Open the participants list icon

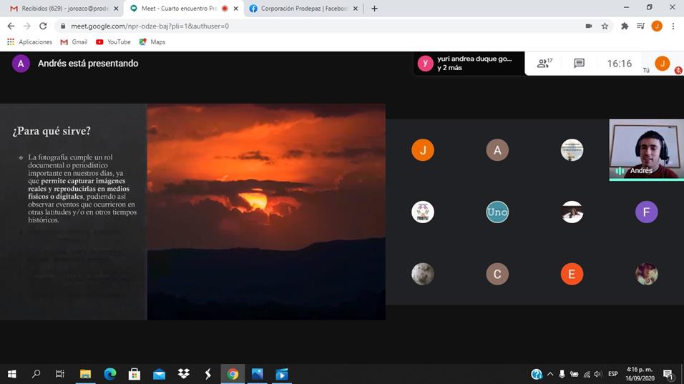(544, 64)
